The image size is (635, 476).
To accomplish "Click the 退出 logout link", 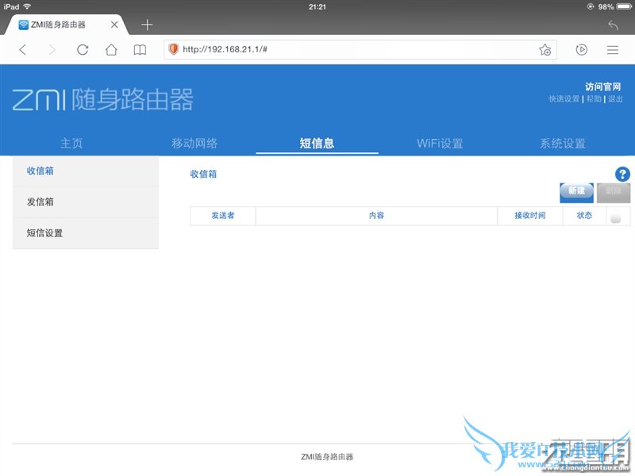I will pyautogui.click(x=615, y=99).
